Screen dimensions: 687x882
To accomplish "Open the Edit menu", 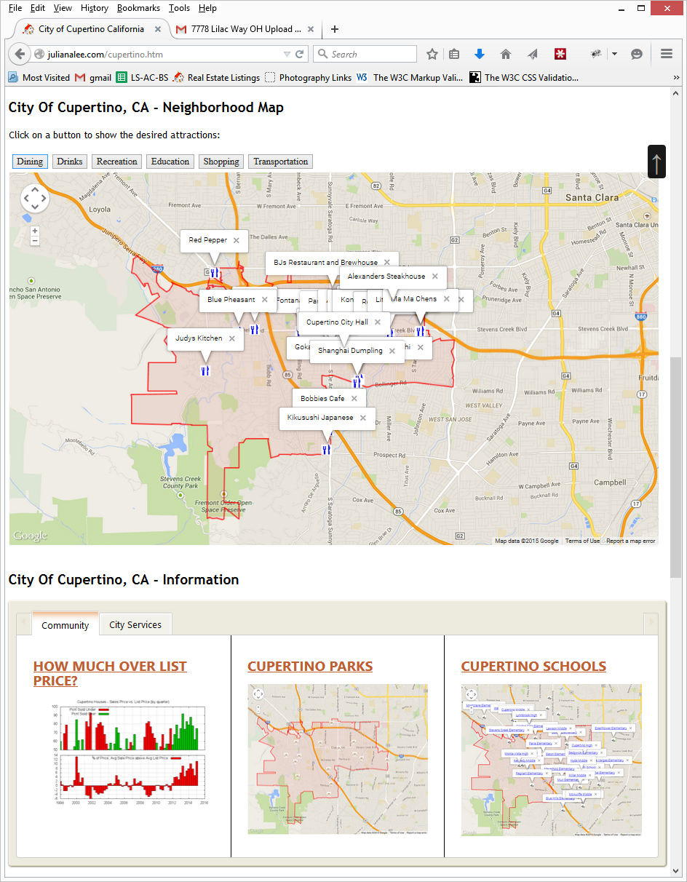I will coord(38,8).
